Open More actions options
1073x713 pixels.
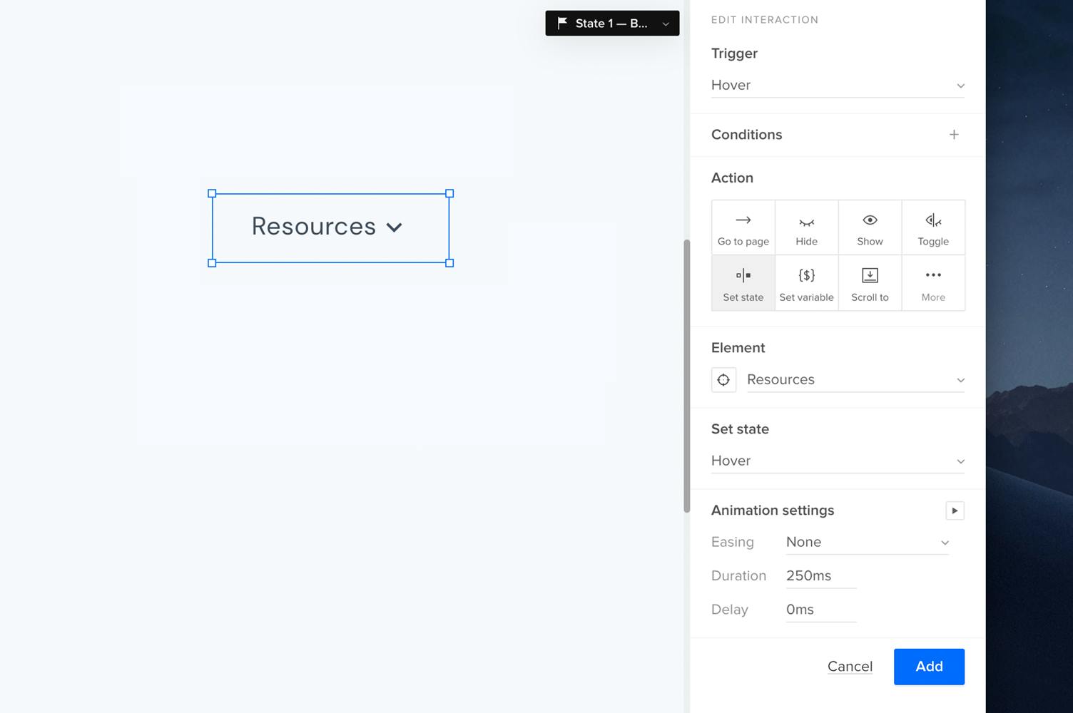[x=933, y=283]
